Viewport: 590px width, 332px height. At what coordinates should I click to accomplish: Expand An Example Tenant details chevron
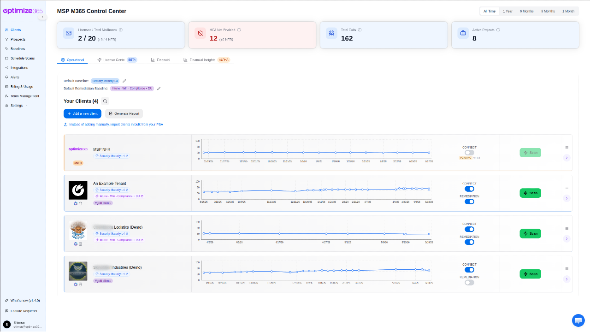[x=567, y=198]
